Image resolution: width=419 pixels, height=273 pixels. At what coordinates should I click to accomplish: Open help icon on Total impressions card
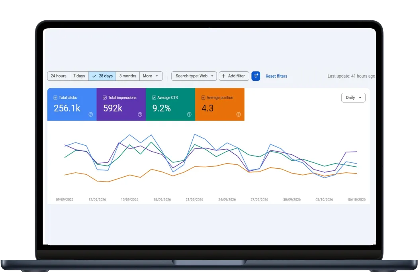pyautogui.click(x=140, y=114)
